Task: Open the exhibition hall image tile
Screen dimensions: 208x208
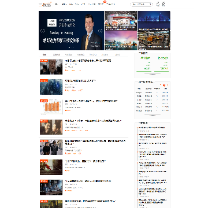Action: coord(121,21)
